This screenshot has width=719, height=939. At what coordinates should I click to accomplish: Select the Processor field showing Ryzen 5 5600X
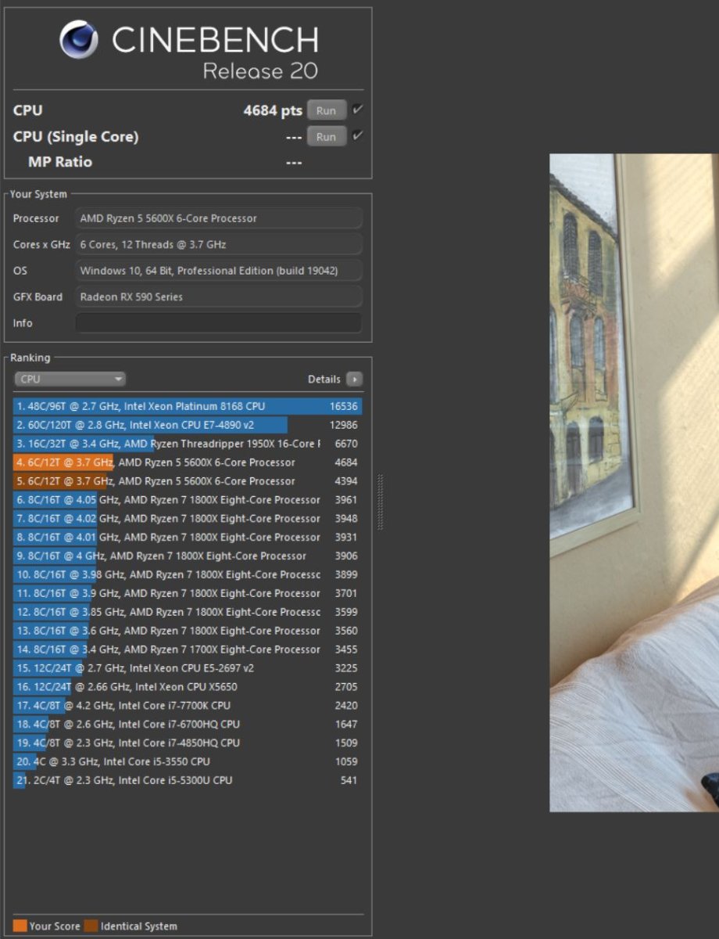click(x=219, y=218)
